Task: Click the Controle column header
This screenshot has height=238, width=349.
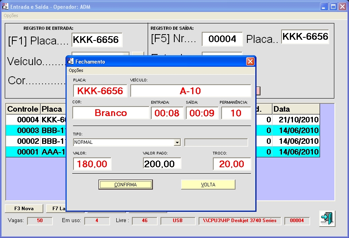Action: tap(23, 109)
